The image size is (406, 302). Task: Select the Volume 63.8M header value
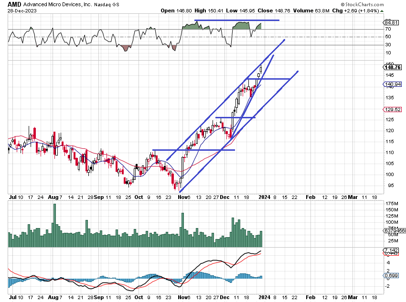311,10
